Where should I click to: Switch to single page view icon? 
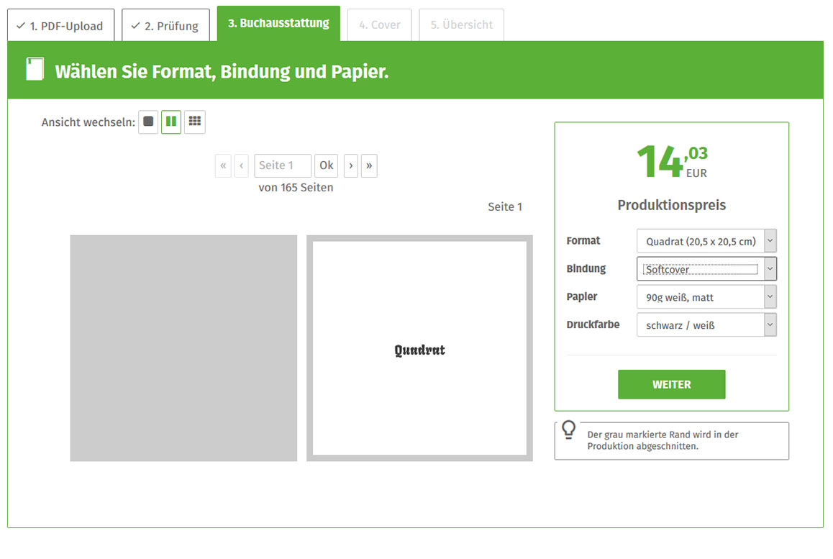[x=148, y=122]
